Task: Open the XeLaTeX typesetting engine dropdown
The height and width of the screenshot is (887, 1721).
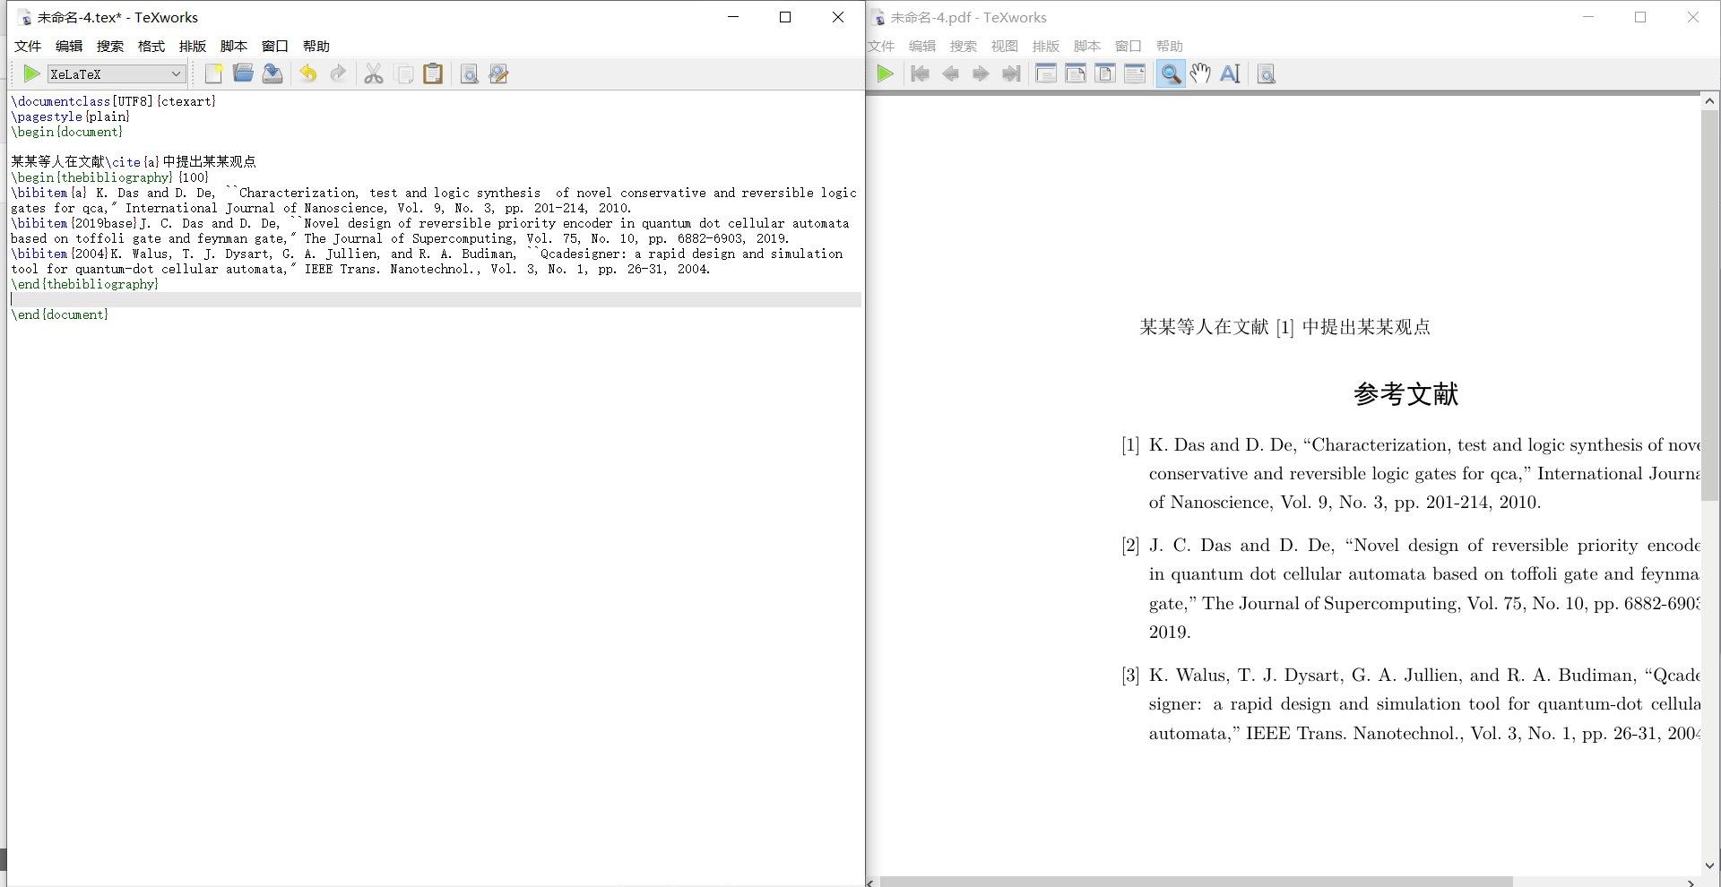Action: 117,74
